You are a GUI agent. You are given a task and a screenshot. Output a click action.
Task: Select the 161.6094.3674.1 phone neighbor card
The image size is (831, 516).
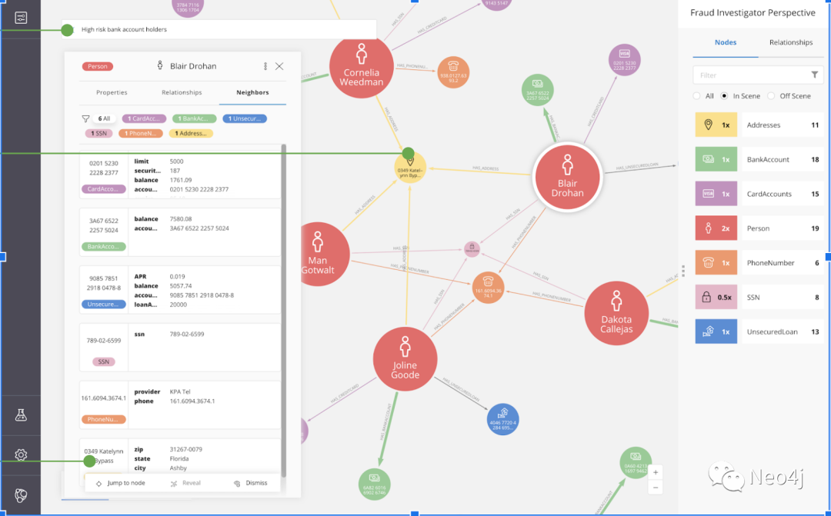[x=179, y=404]
